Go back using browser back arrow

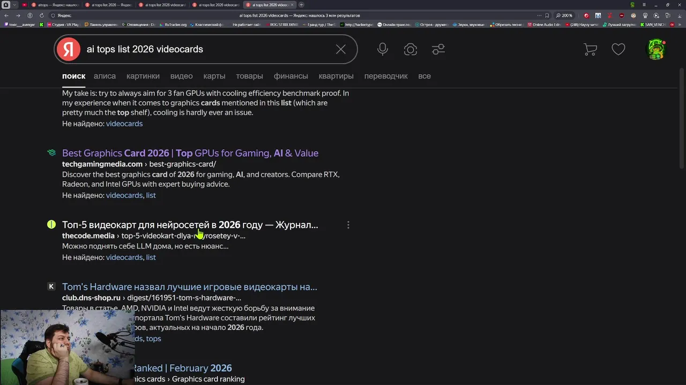coord(6,16)
